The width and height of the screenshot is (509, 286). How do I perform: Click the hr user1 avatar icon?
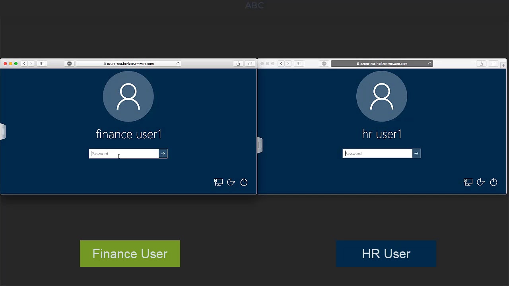[x=381, y=96]
